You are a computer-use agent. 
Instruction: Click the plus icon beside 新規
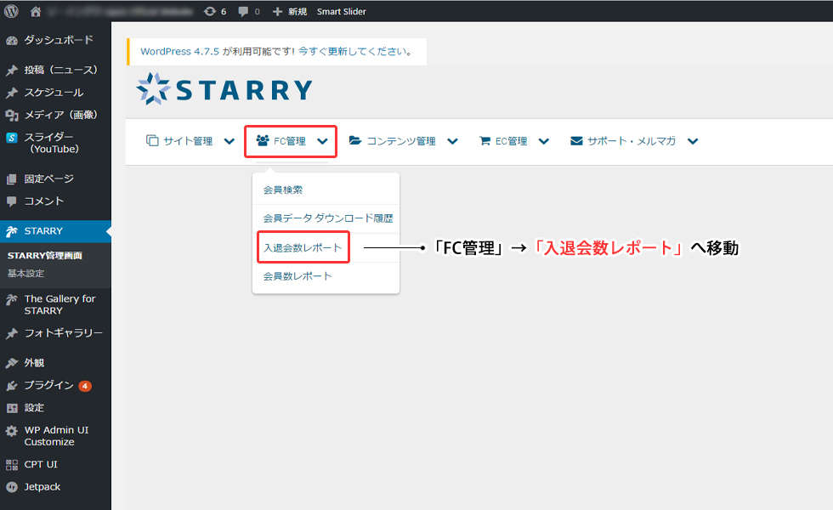[277, 11]
